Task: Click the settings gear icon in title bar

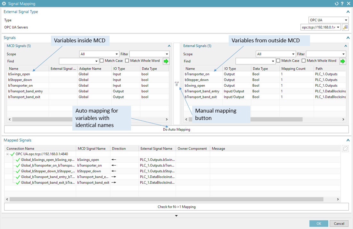Action: click(x=4, y=4)
